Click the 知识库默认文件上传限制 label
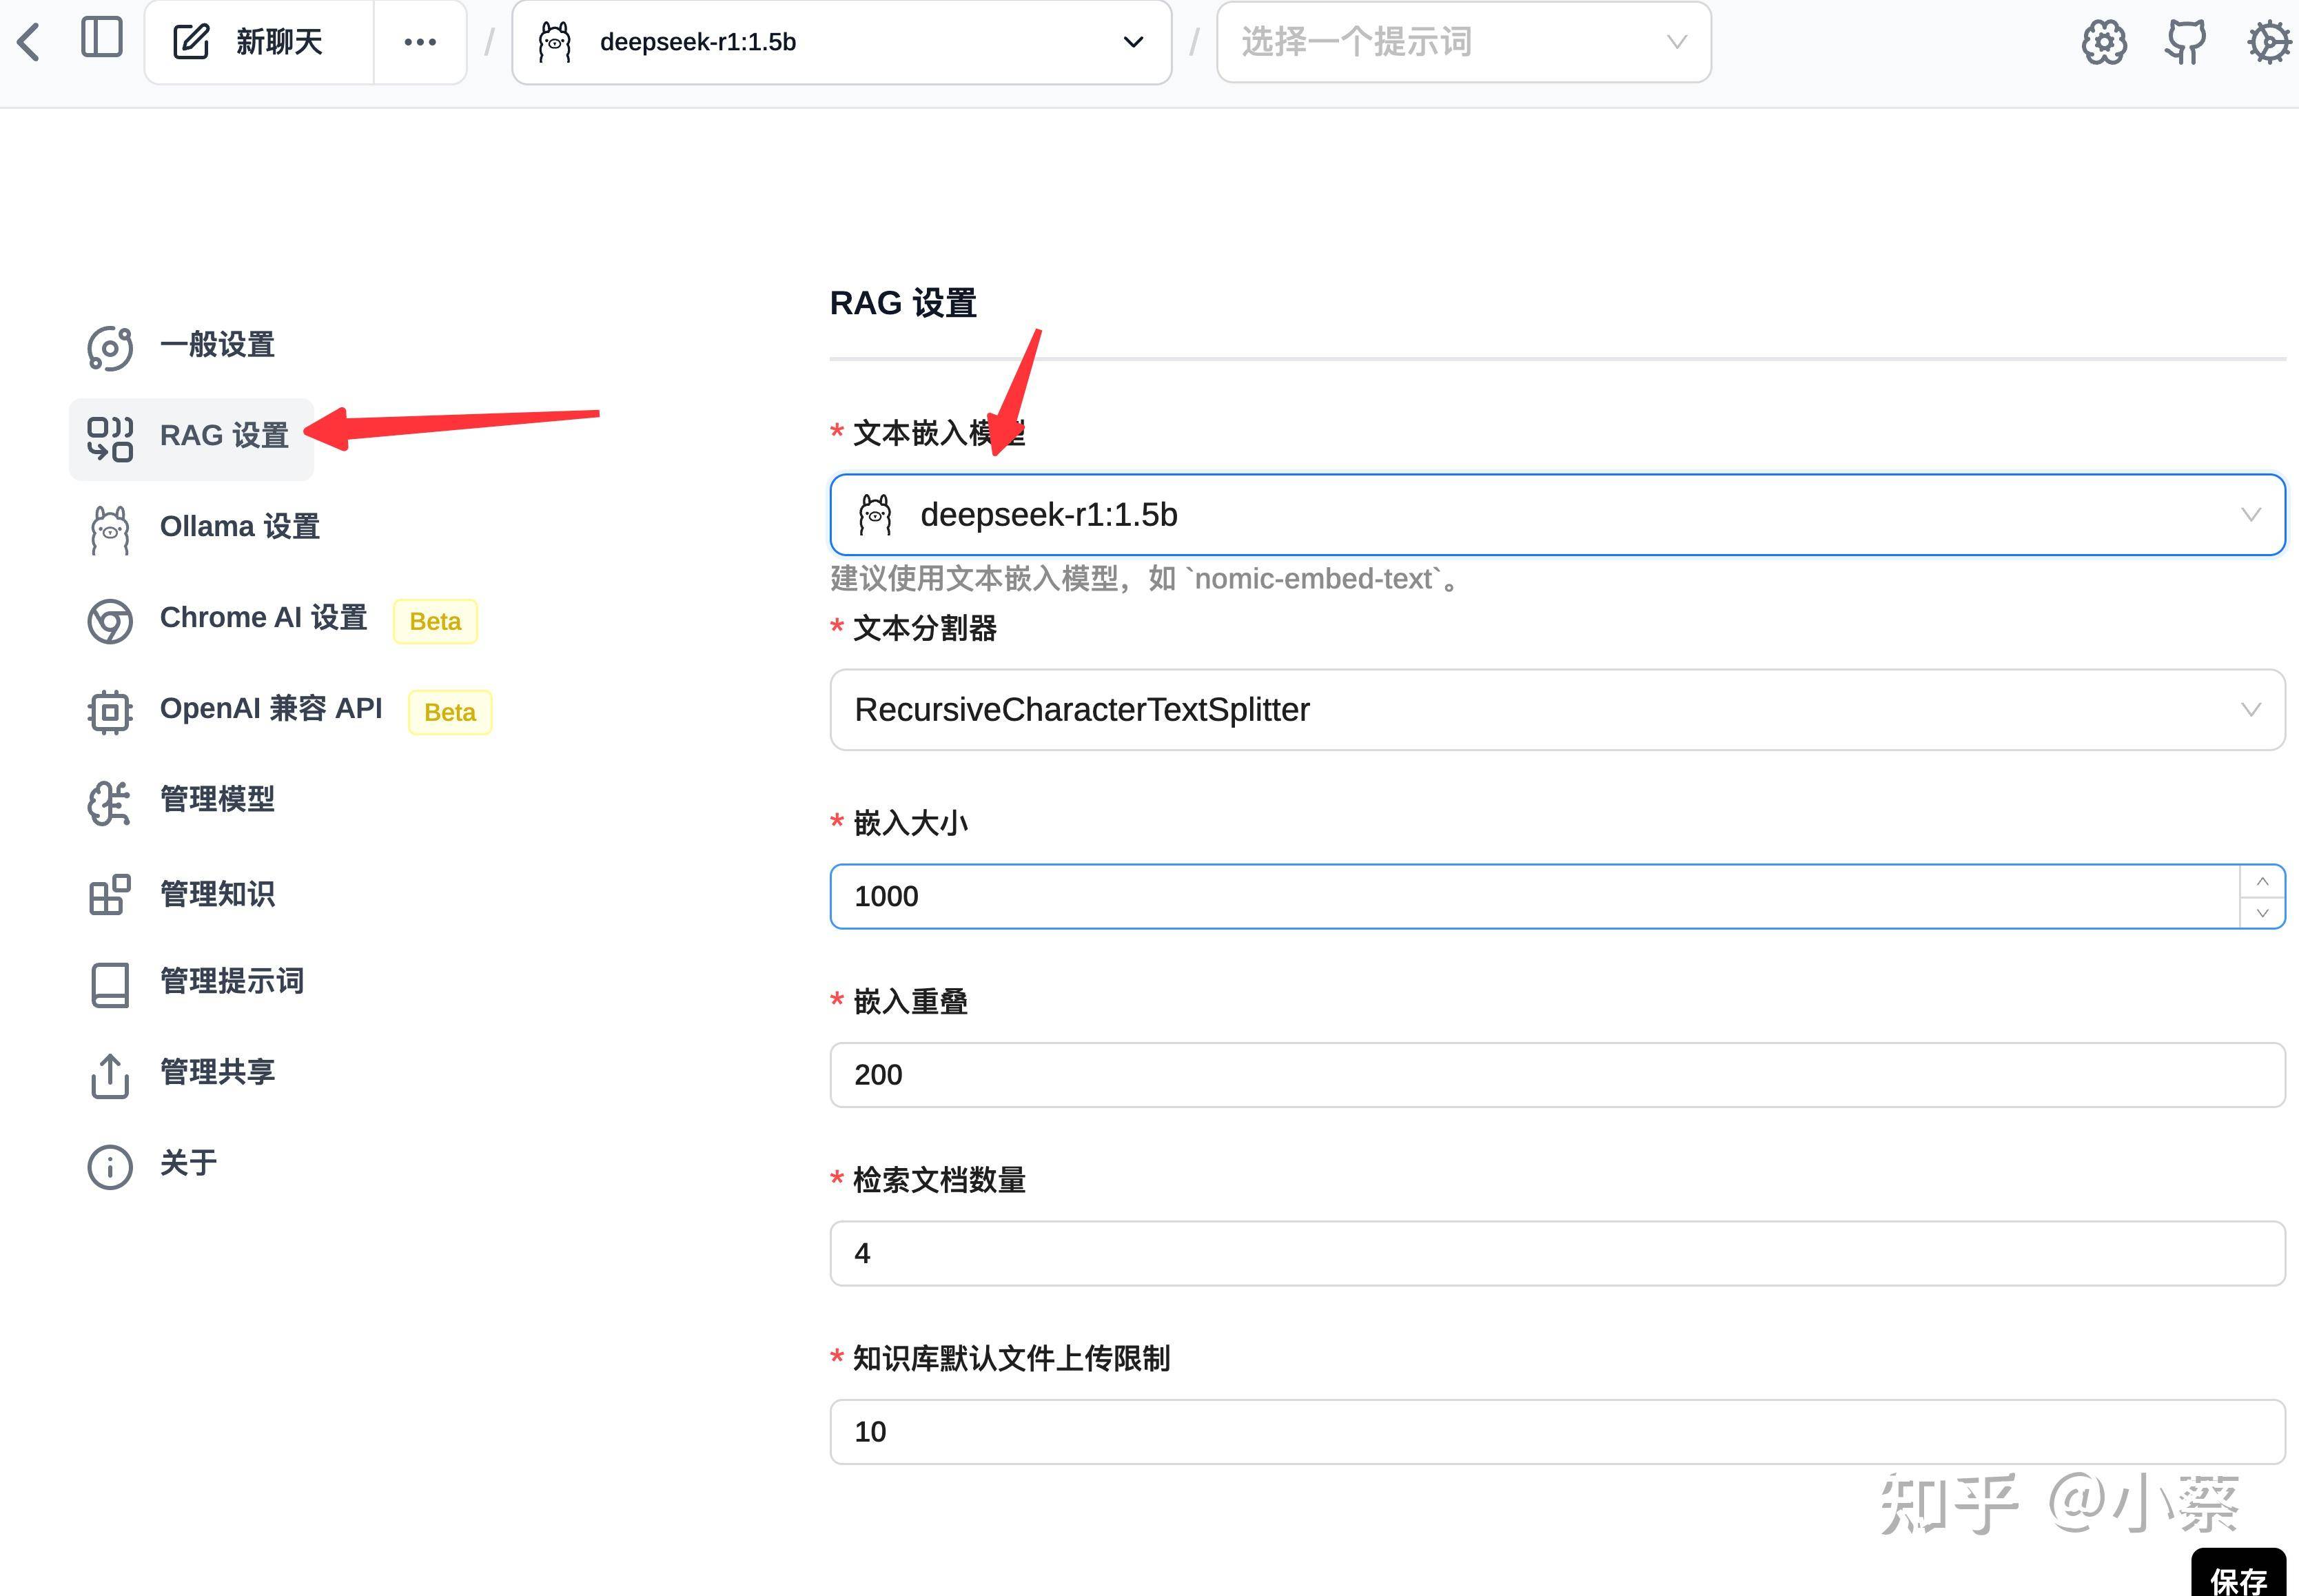This screenshot has width=2299, height=1596. [1011, 1358]
